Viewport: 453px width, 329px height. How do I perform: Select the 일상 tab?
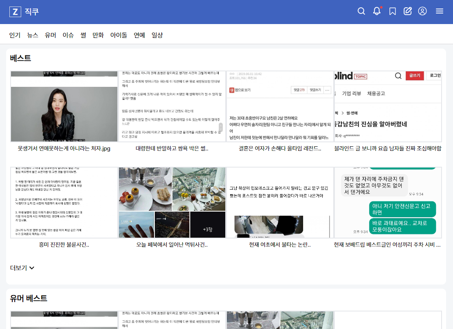[157, 35]
